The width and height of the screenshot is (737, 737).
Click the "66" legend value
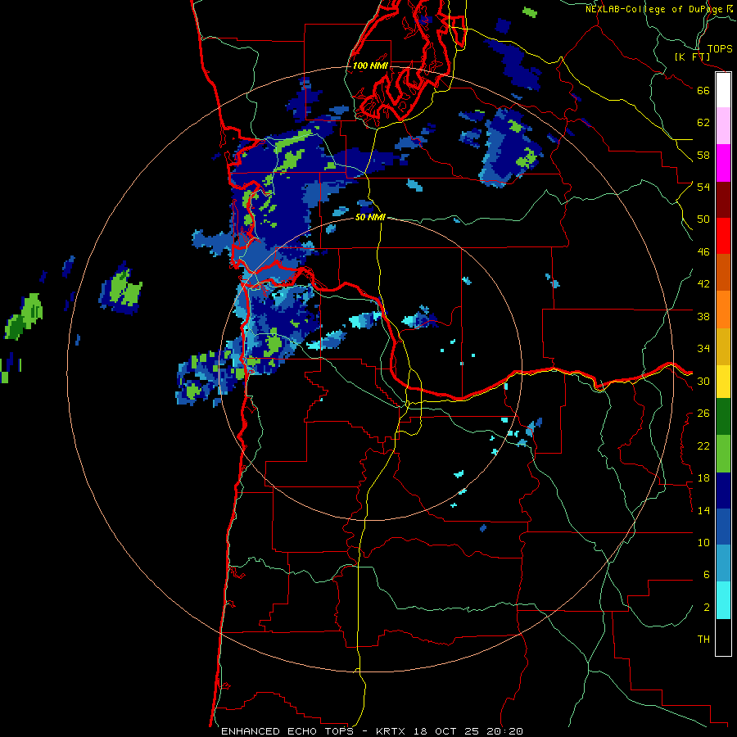703,90
